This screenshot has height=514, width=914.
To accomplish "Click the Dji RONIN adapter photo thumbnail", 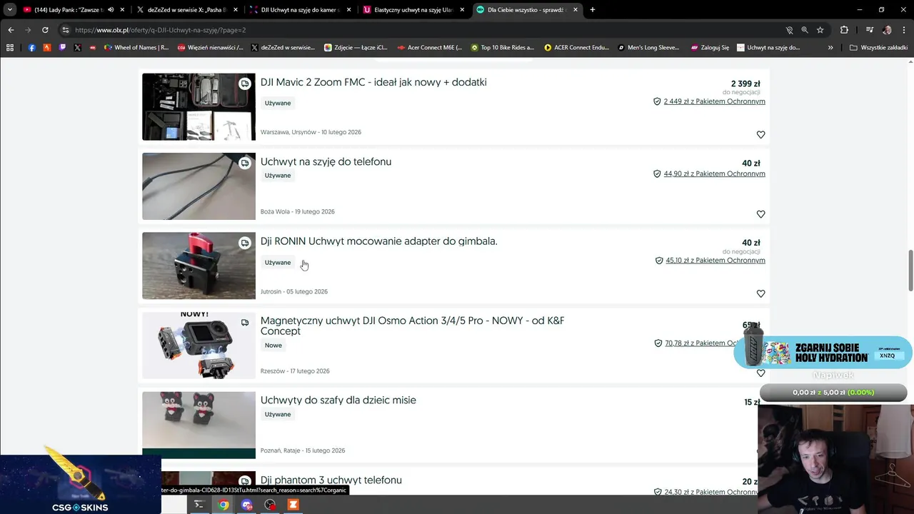I will (199, 266).
